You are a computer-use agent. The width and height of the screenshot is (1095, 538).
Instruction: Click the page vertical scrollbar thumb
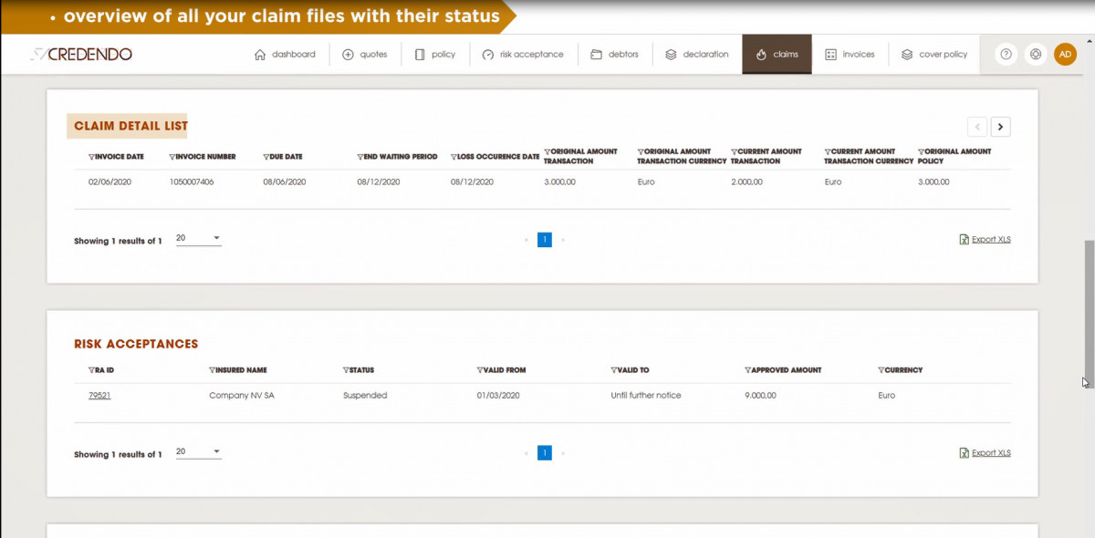1089,313
